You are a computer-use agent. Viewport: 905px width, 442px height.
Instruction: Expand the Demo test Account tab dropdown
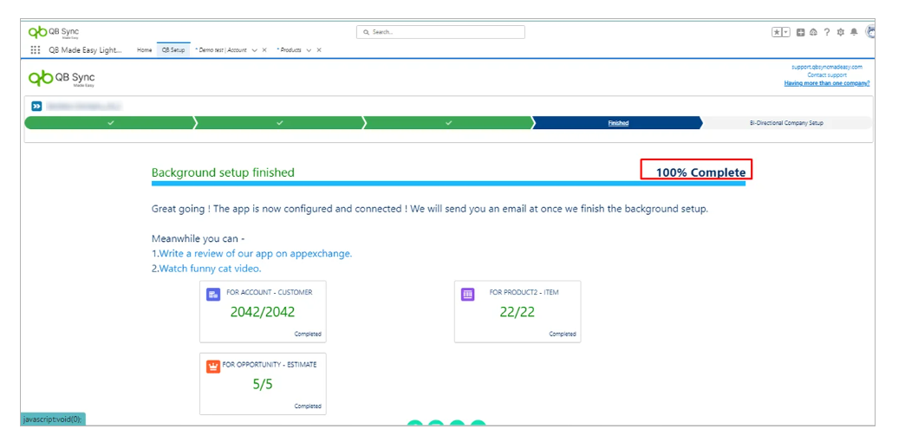pyautogui.click(x=254, y=50)
